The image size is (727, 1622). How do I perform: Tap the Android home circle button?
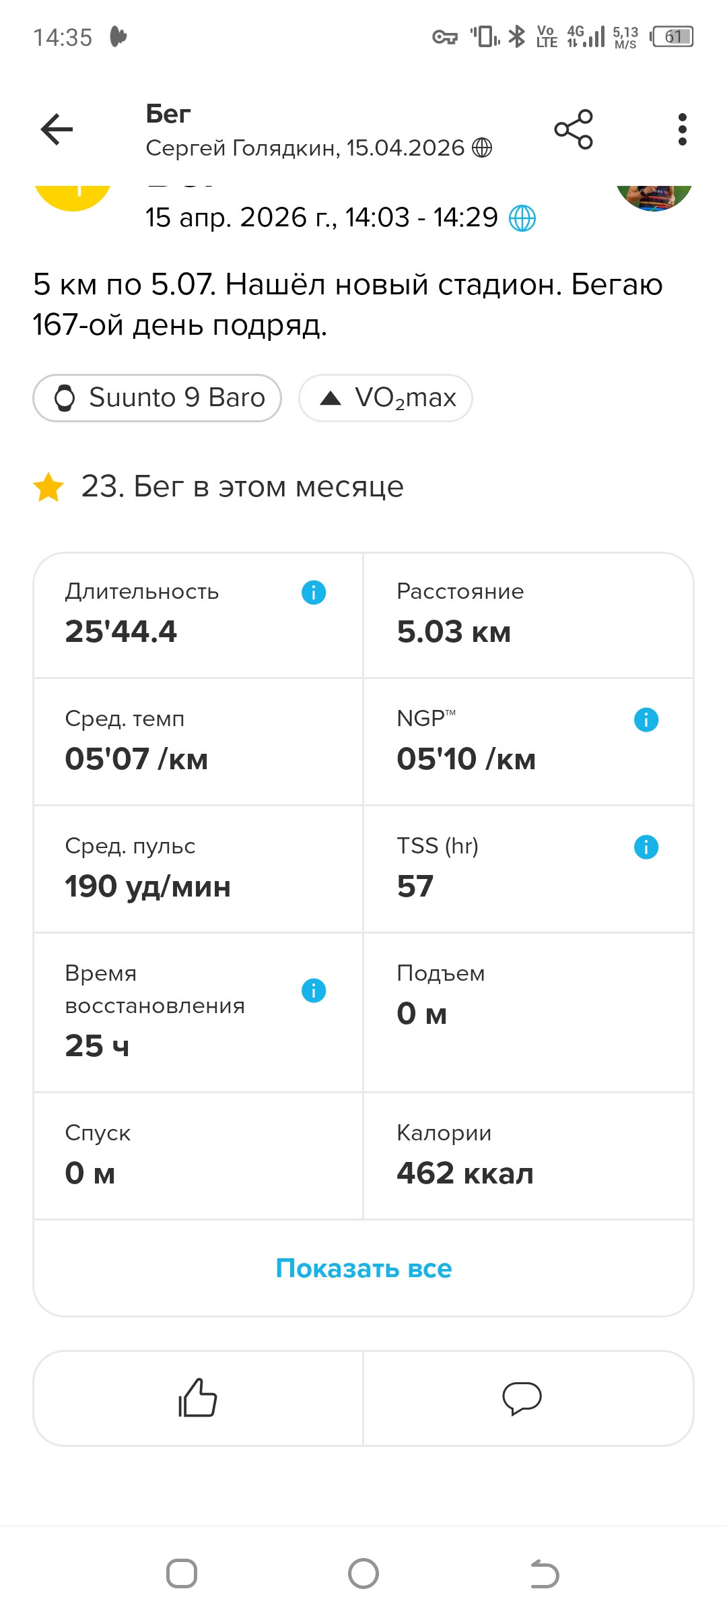(363, 1574)
